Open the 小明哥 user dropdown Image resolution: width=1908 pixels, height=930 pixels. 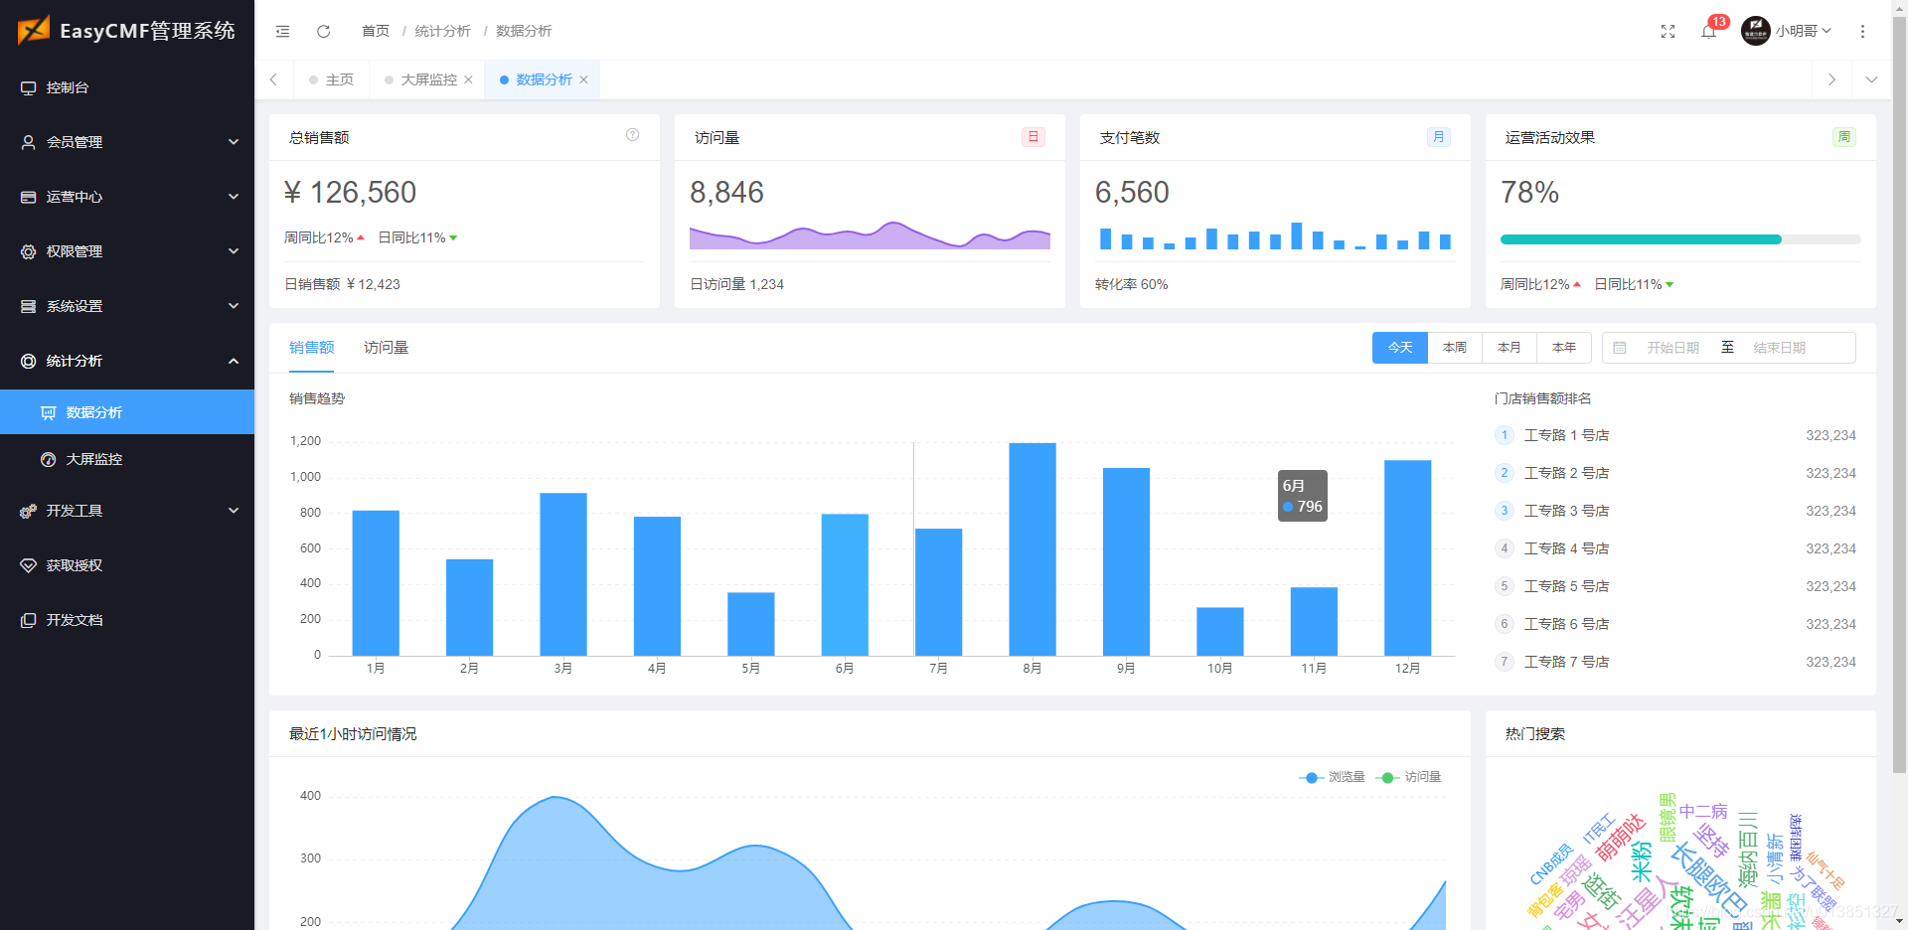pos(1804,31)
